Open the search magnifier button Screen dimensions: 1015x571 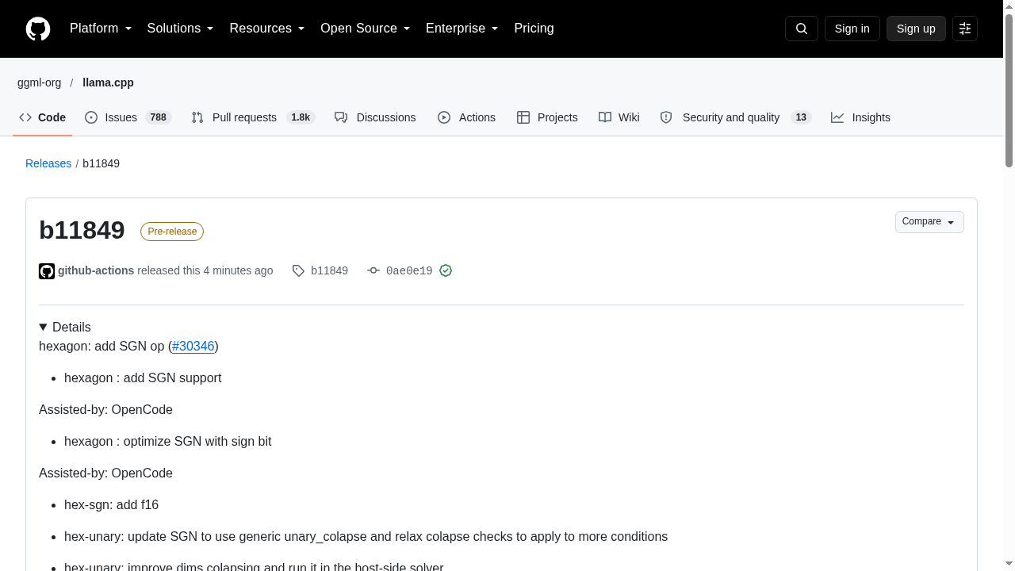pos(802,29)
